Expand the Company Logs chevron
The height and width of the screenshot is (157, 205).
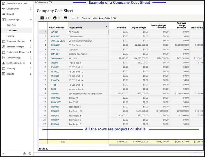point(31,58)
